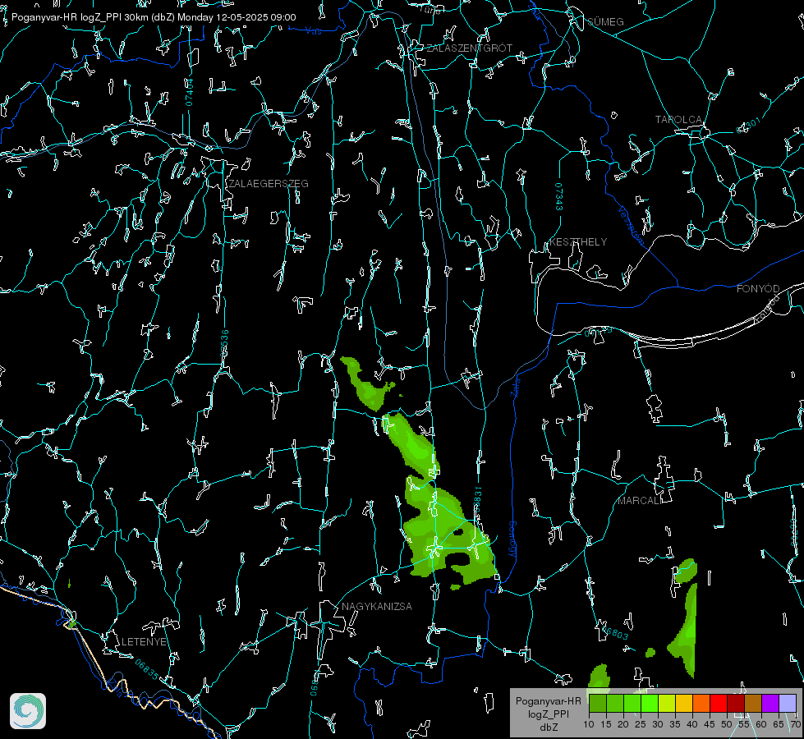Click the ZALASZENTGRÓT town label

pos(469,48)
